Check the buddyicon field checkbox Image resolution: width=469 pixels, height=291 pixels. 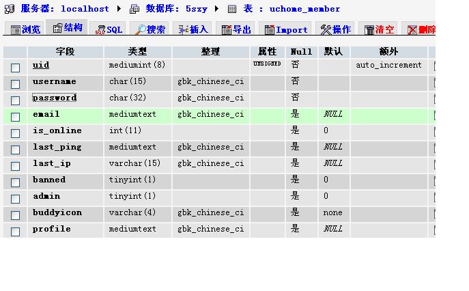tap(15, 215)
